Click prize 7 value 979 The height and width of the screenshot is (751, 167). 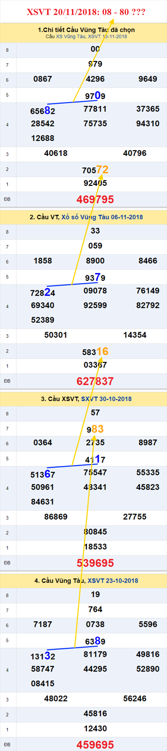coord(95,64)
